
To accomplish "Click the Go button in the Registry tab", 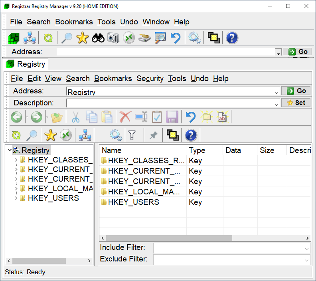I will tap(296, 91).
